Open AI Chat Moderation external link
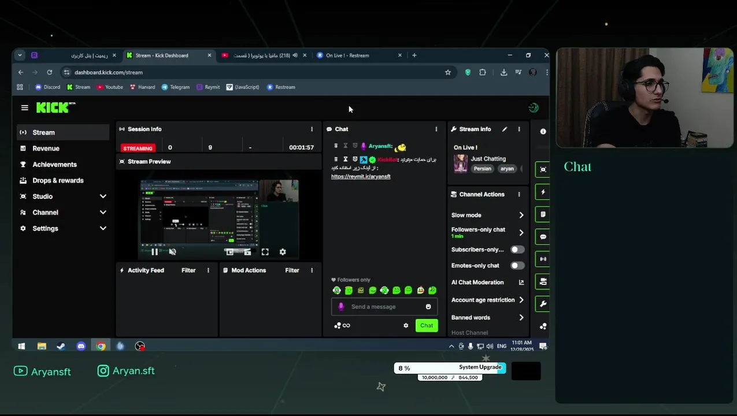 click(521, 283)
